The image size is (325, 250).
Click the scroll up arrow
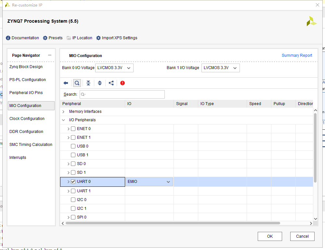click(x=316, y=111)
